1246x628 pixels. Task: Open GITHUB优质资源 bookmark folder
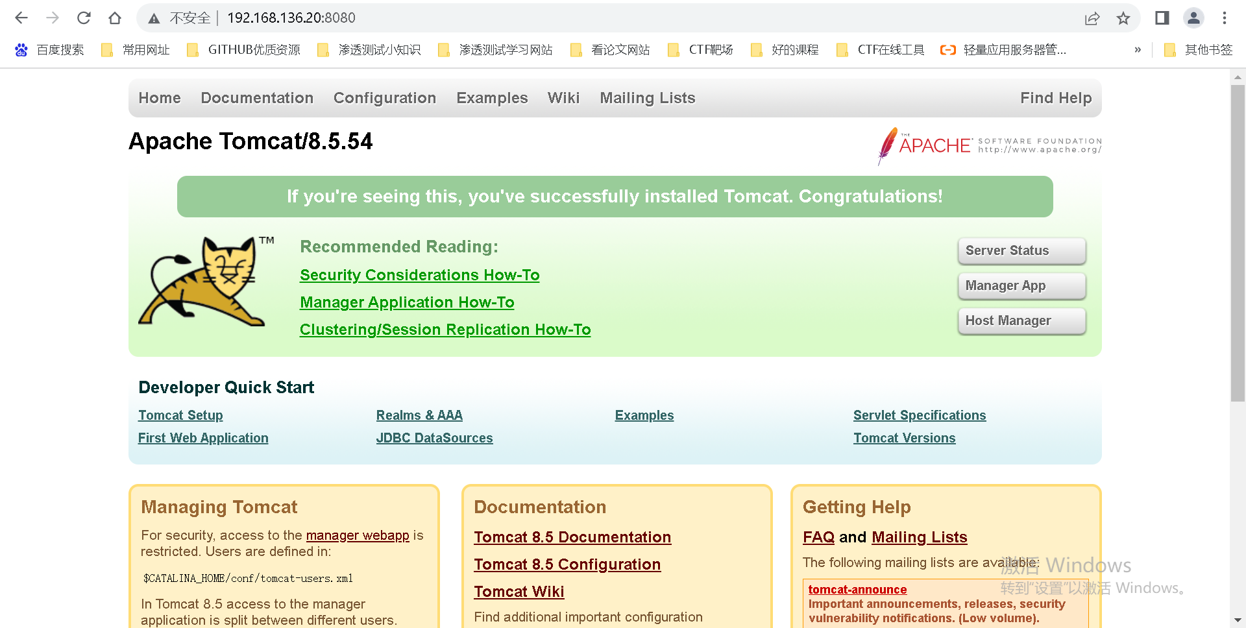pyautogui.click(x=243, y=50)
